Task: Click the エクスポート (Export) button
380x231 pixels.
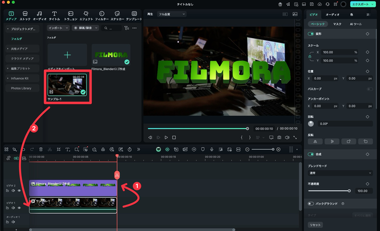Action: coord(362,4)
